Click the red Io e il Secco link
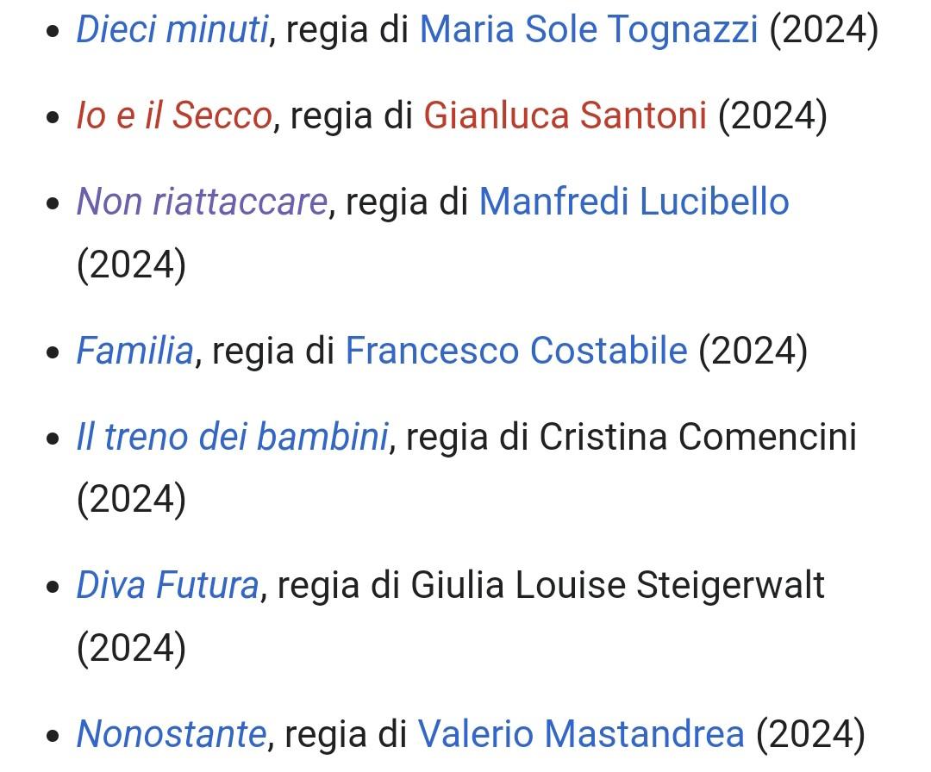Image resolution: width=931 pixels, height=772 pixels. coord(174,115)
